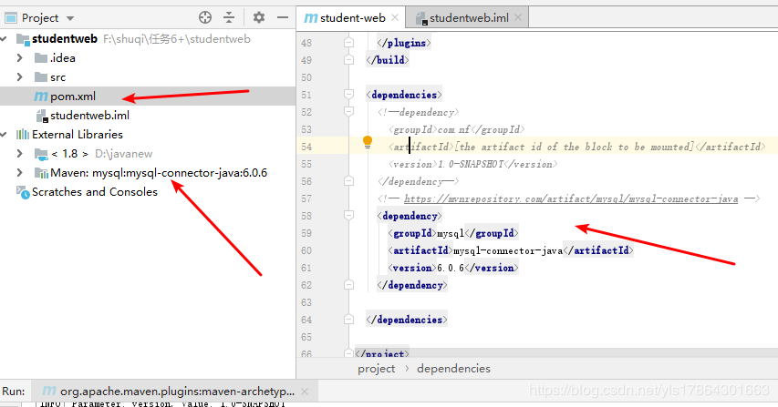Click the locate-in-project crosshair icon
Viewport: 778px width, 407px height.
(205, 18)
